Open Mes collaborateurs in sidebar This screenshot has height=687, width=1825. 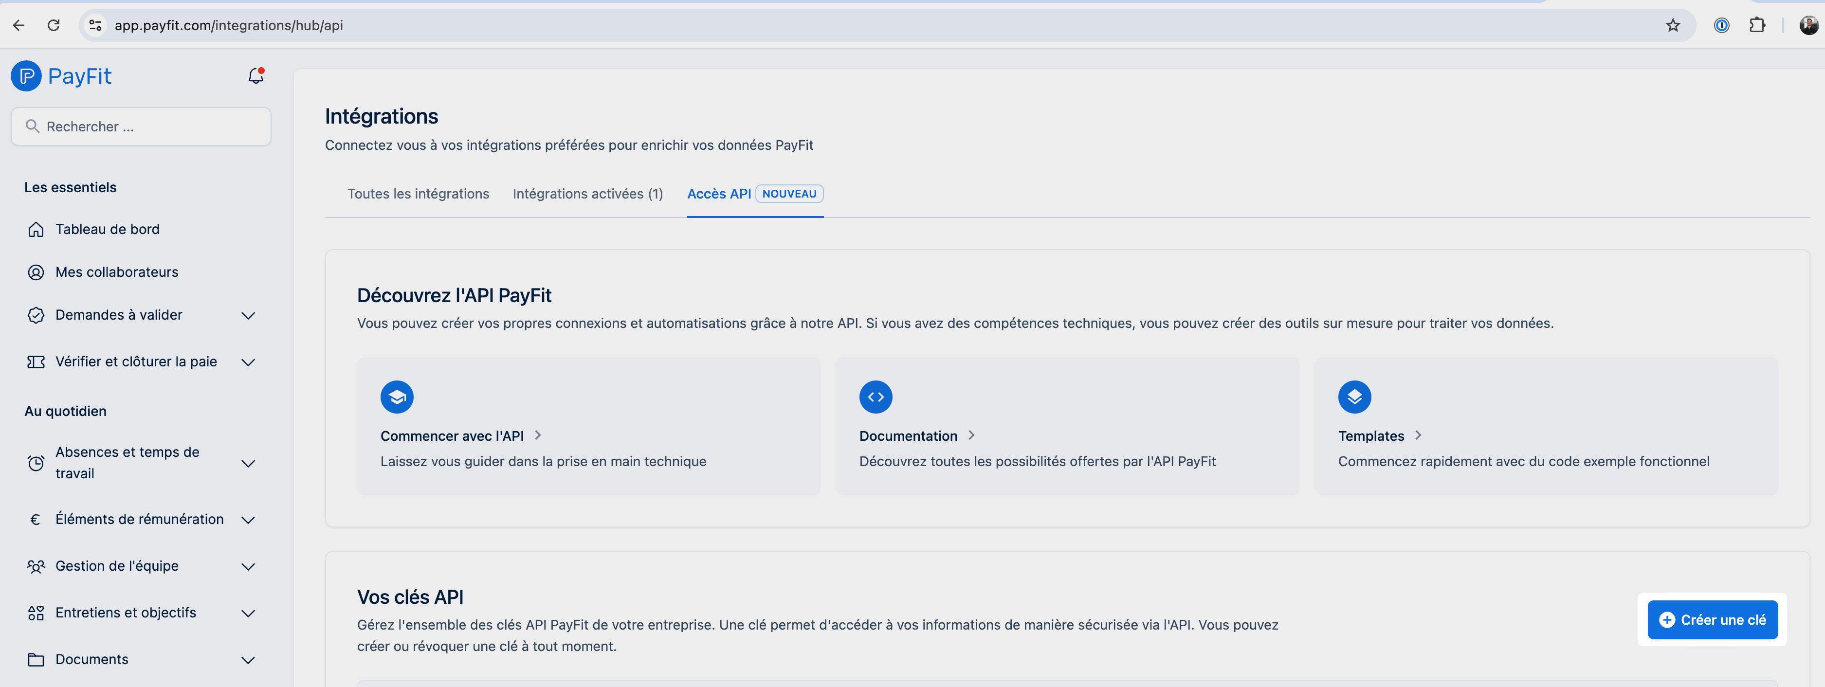tap(116, 272)
